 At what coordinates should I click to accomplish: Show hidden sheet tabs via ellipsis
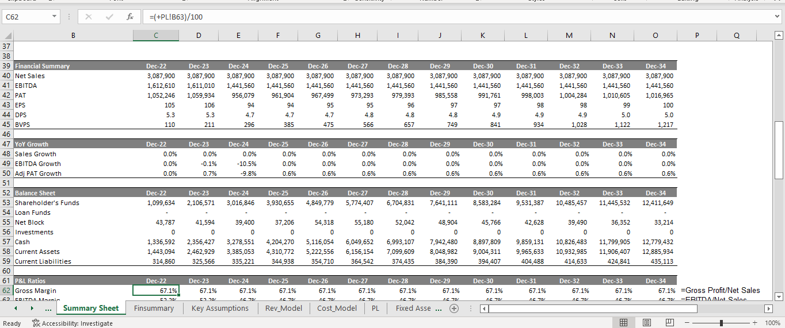(x=48, y=308)
